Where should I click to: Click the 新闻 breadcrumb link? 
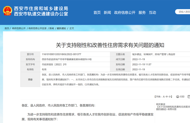52,28
